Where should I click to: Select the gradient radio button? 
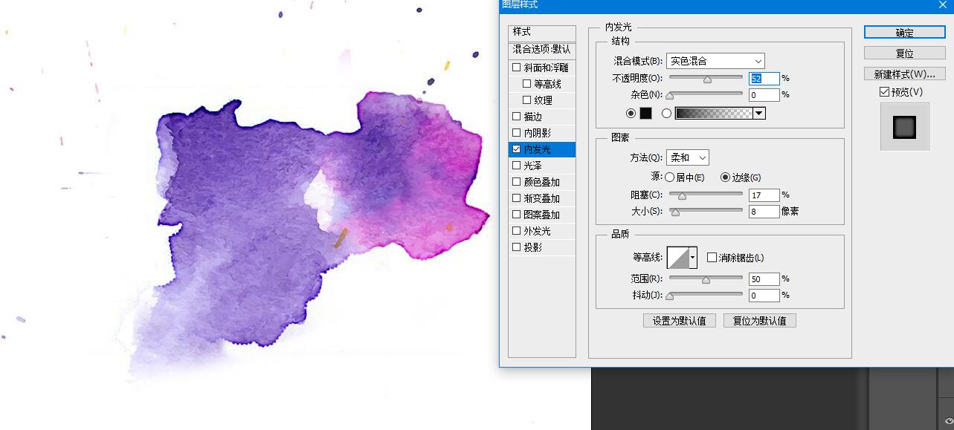[666, 114]
